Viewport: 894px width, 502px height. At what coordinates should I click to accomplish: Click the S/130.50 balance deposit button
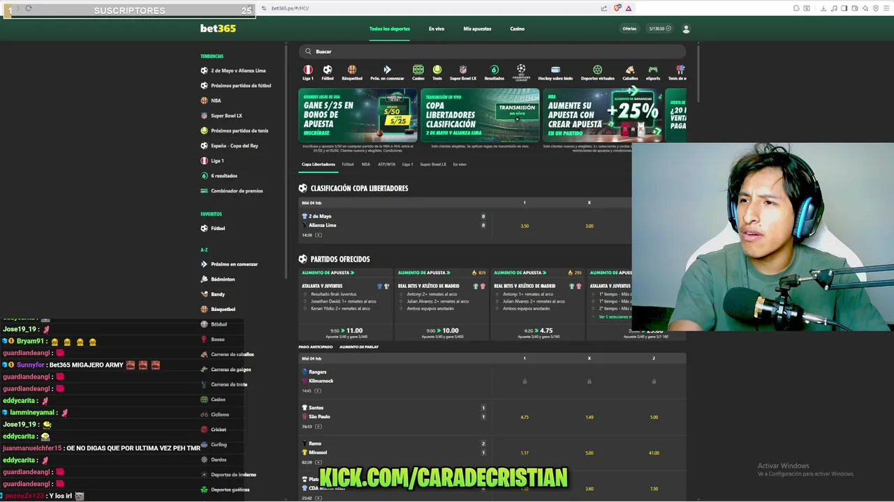[660, 29]
